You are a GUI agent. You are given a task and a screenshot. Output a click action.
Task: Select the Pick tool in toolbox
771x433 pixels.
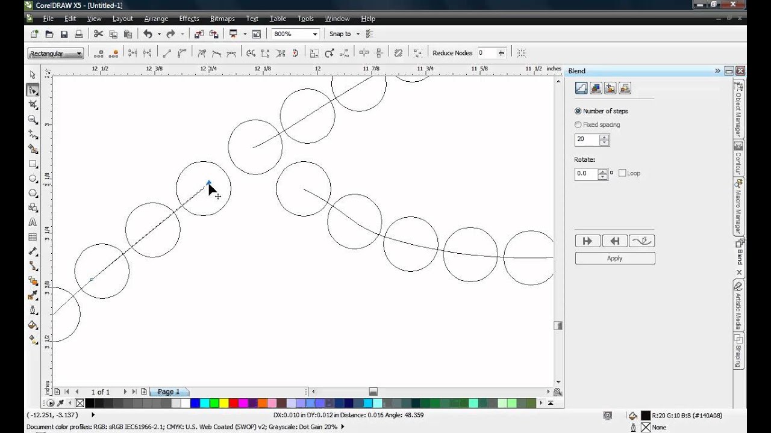(x=33, y=75)
